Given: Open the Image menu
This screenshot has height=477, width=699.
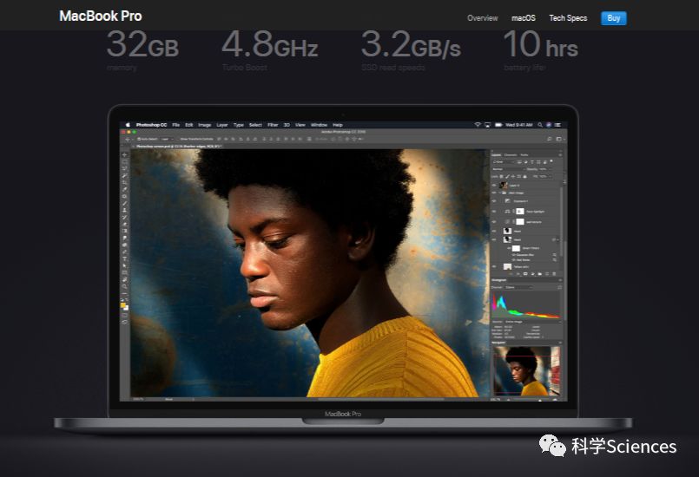Looking at the screenshot, I should pos(205,125).
